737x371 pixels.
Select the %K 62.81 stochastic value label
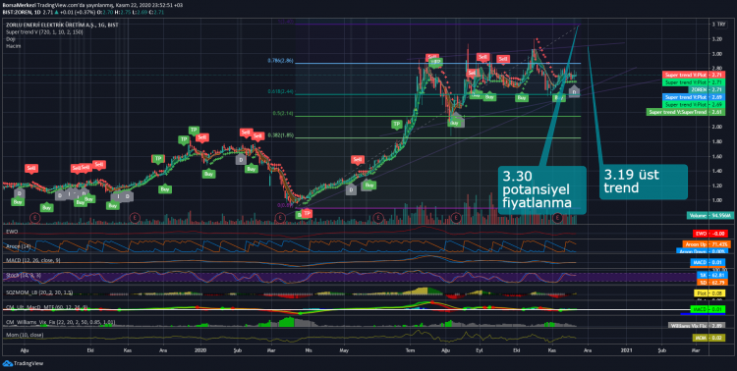click(711, 275)
